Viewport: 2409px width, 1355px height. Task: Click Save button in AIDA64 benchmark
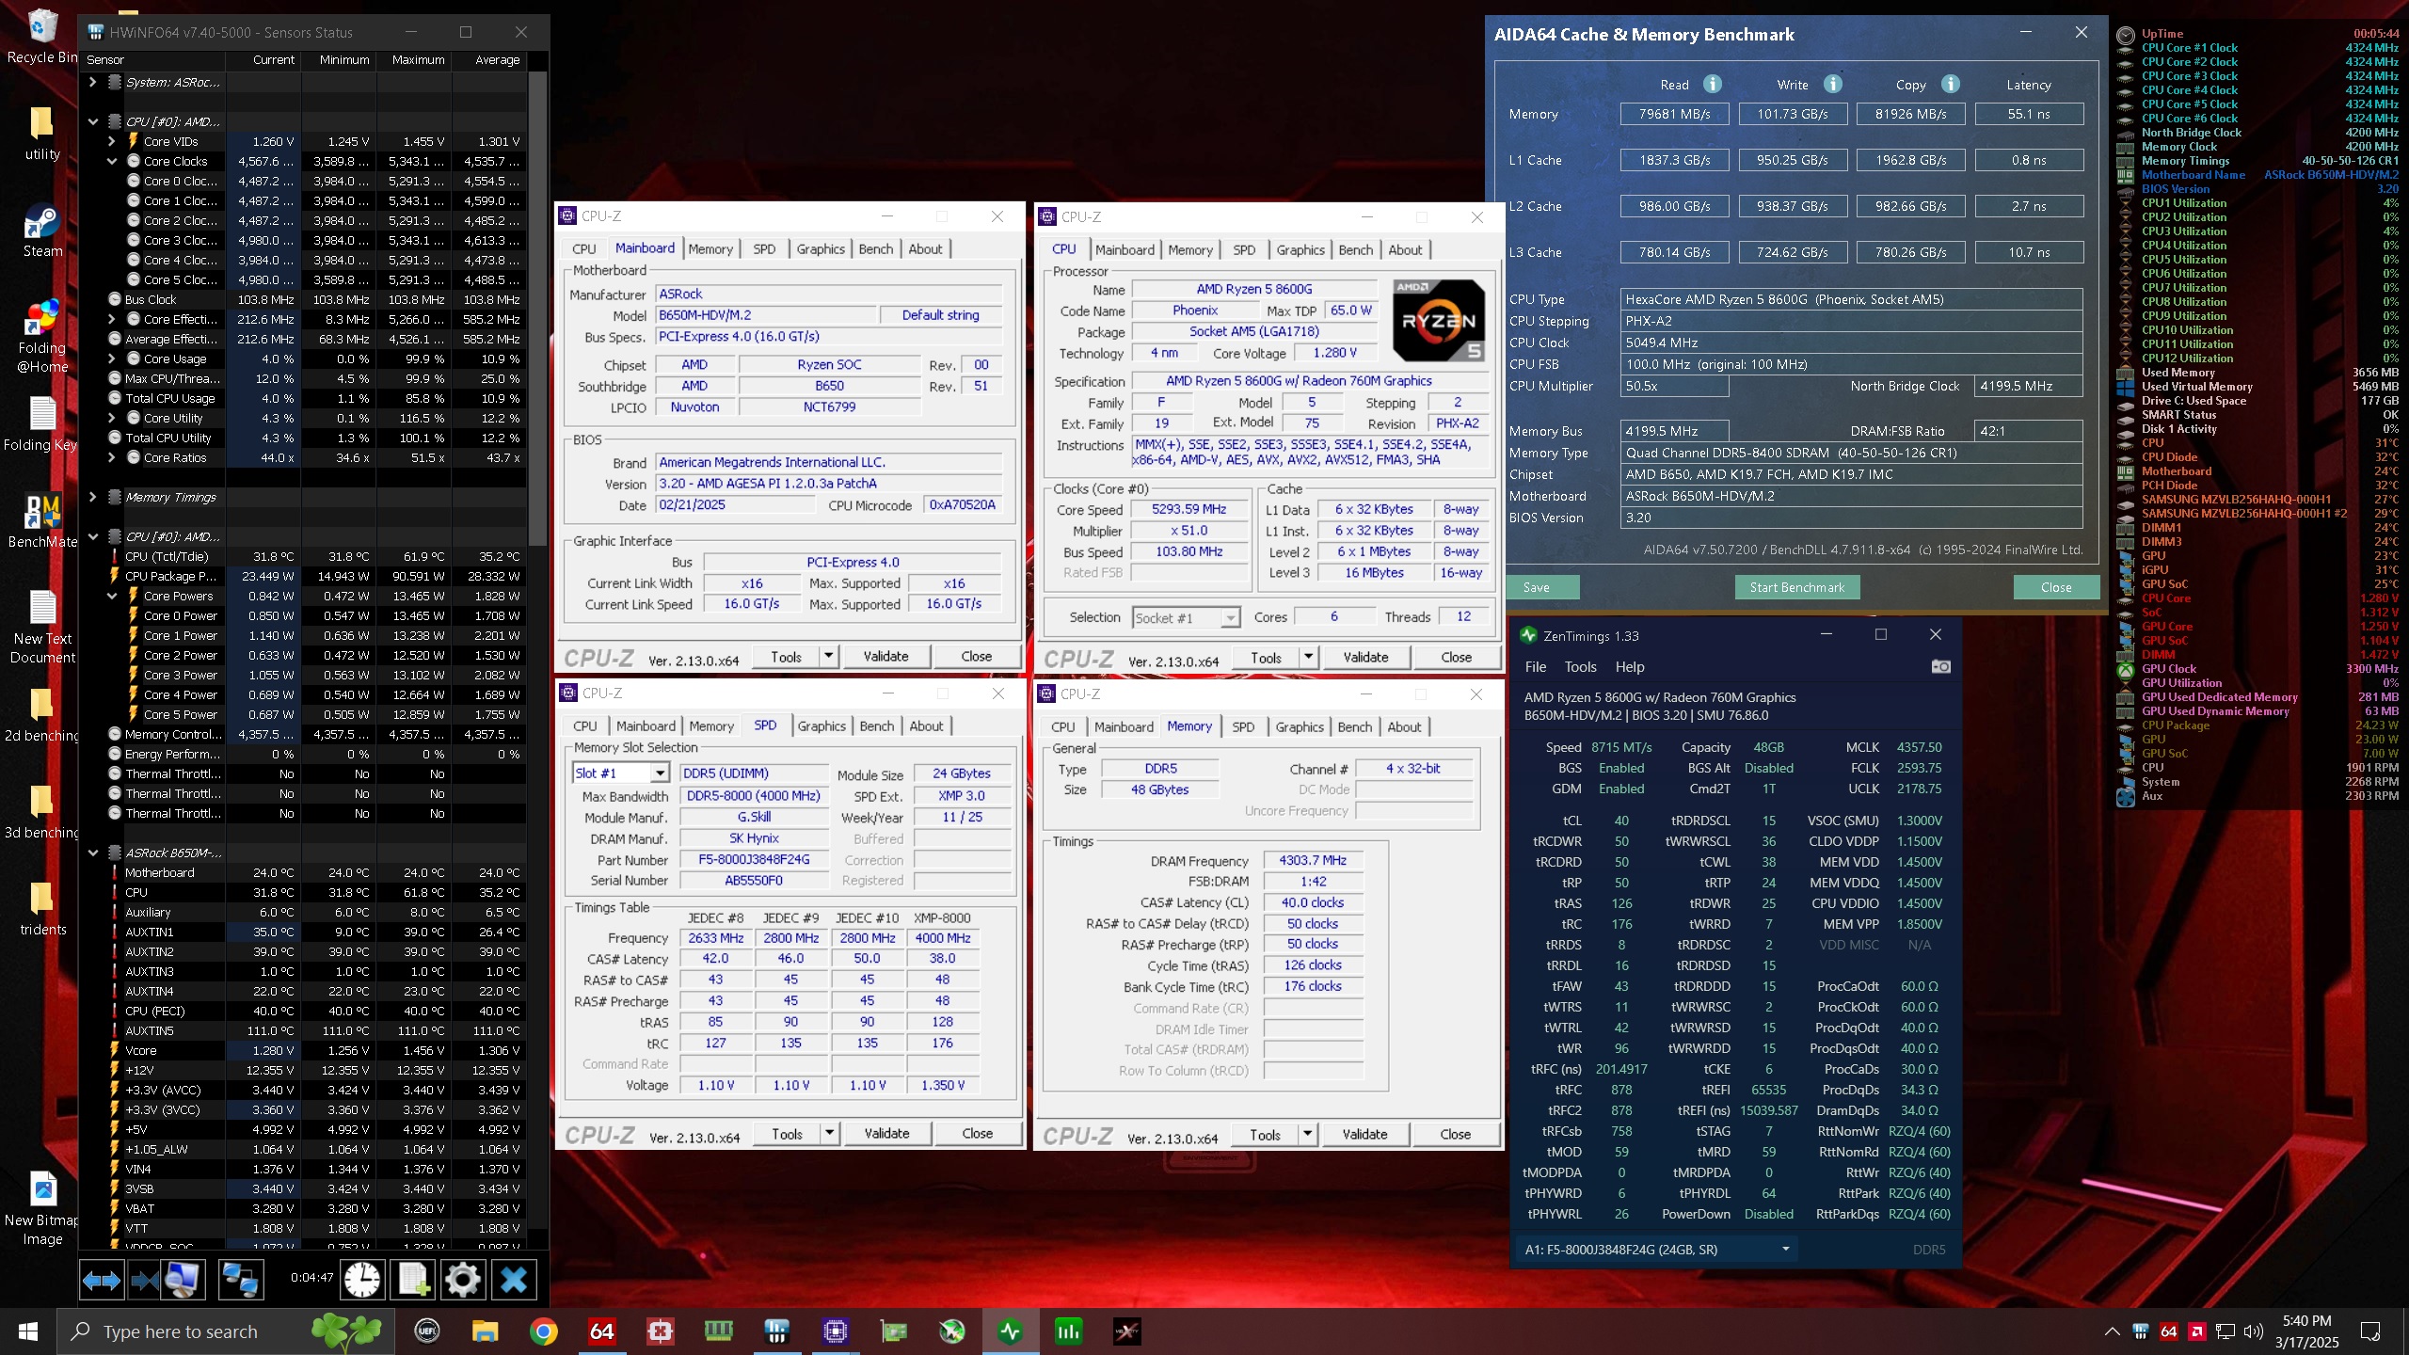point(1542,587)
